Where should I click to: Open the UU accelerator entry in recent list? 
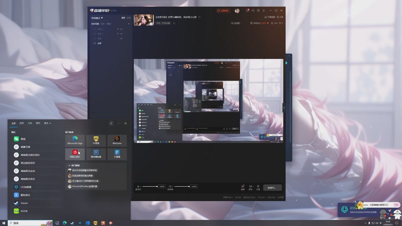point(36,187)
